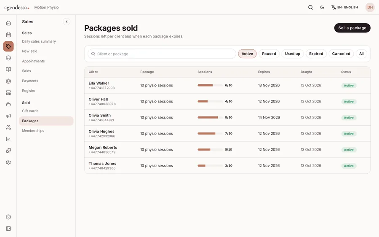Open the help question mark icon
Image resolution: width=379 pixels, height=237 pixels.
tap(8, 217)
